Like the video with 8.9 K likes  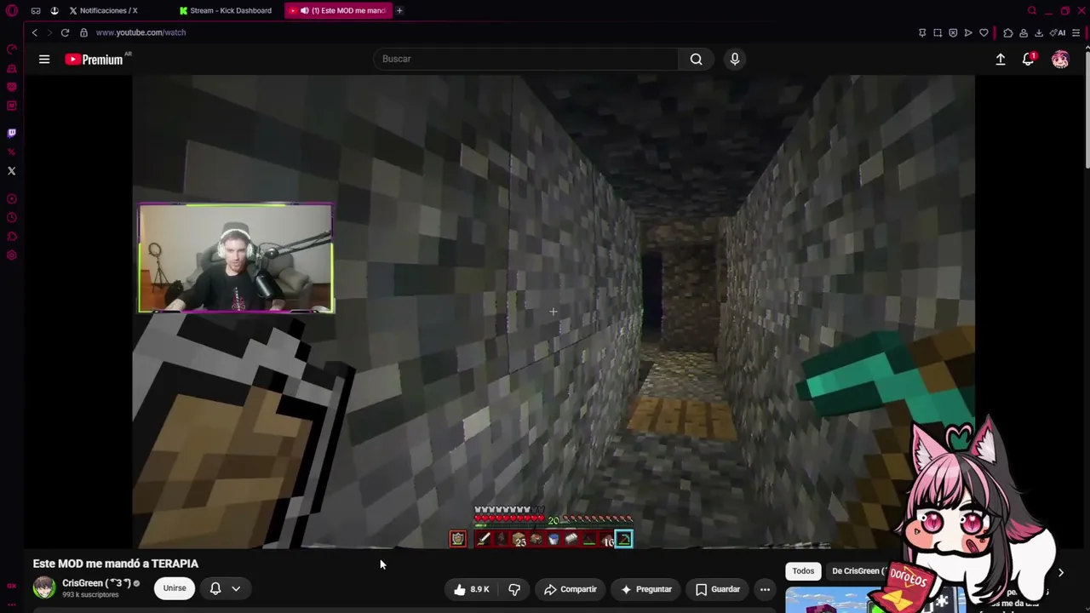coord(471,589)
